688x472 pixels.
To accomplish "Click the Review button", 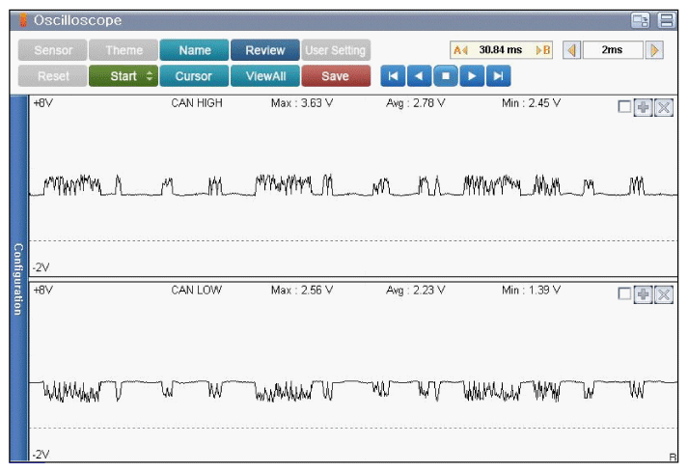I will click(264, 50).
